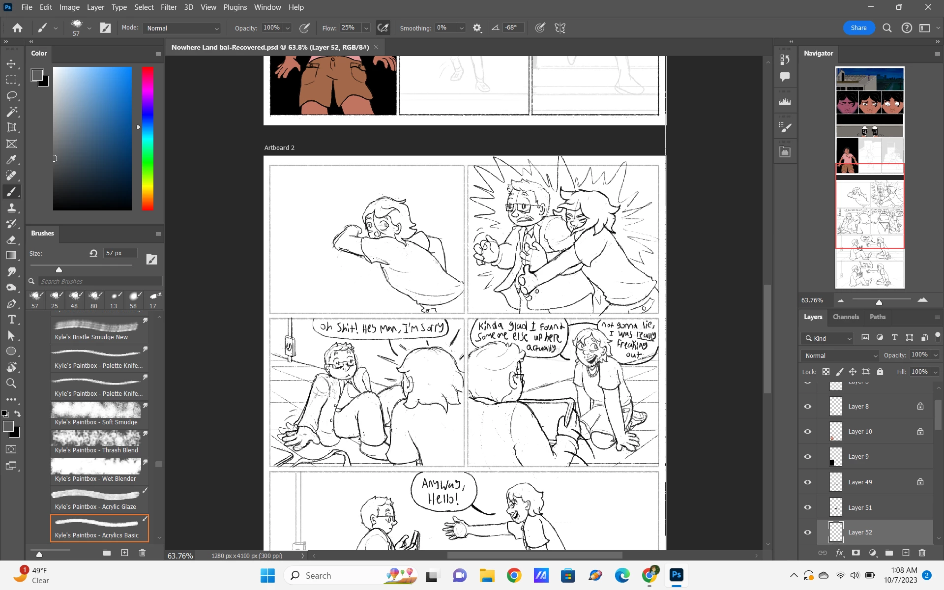
Task: Switch to the Channels tab
Action: [x=846, y=317]
